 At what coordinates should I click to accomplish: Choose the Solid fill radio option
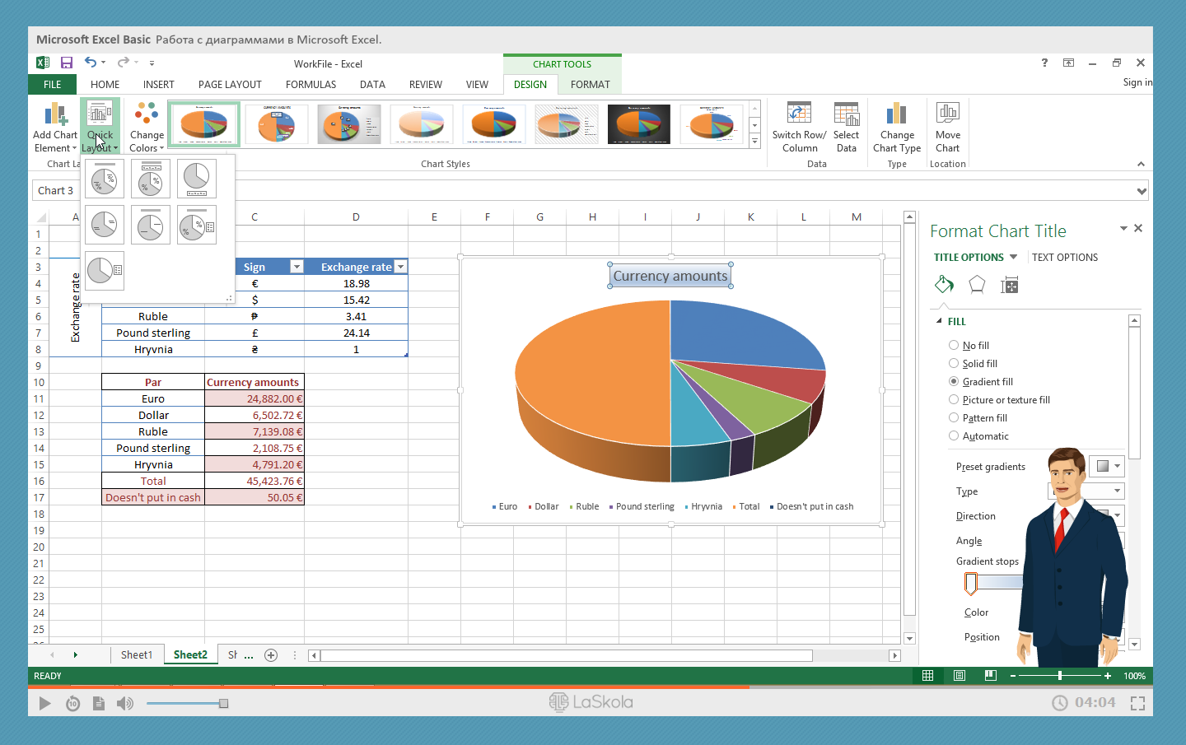point(954,364)
